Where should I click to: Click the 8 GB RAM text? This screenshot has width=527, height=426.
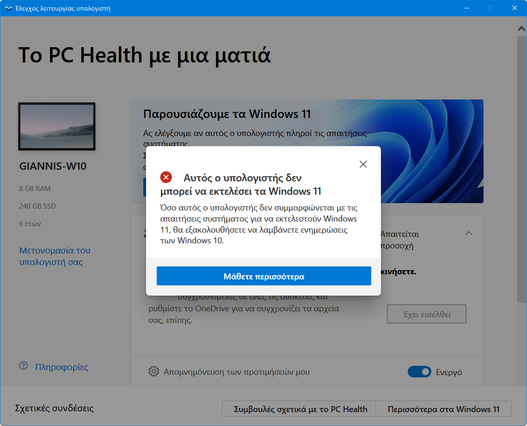pos(35,189)
